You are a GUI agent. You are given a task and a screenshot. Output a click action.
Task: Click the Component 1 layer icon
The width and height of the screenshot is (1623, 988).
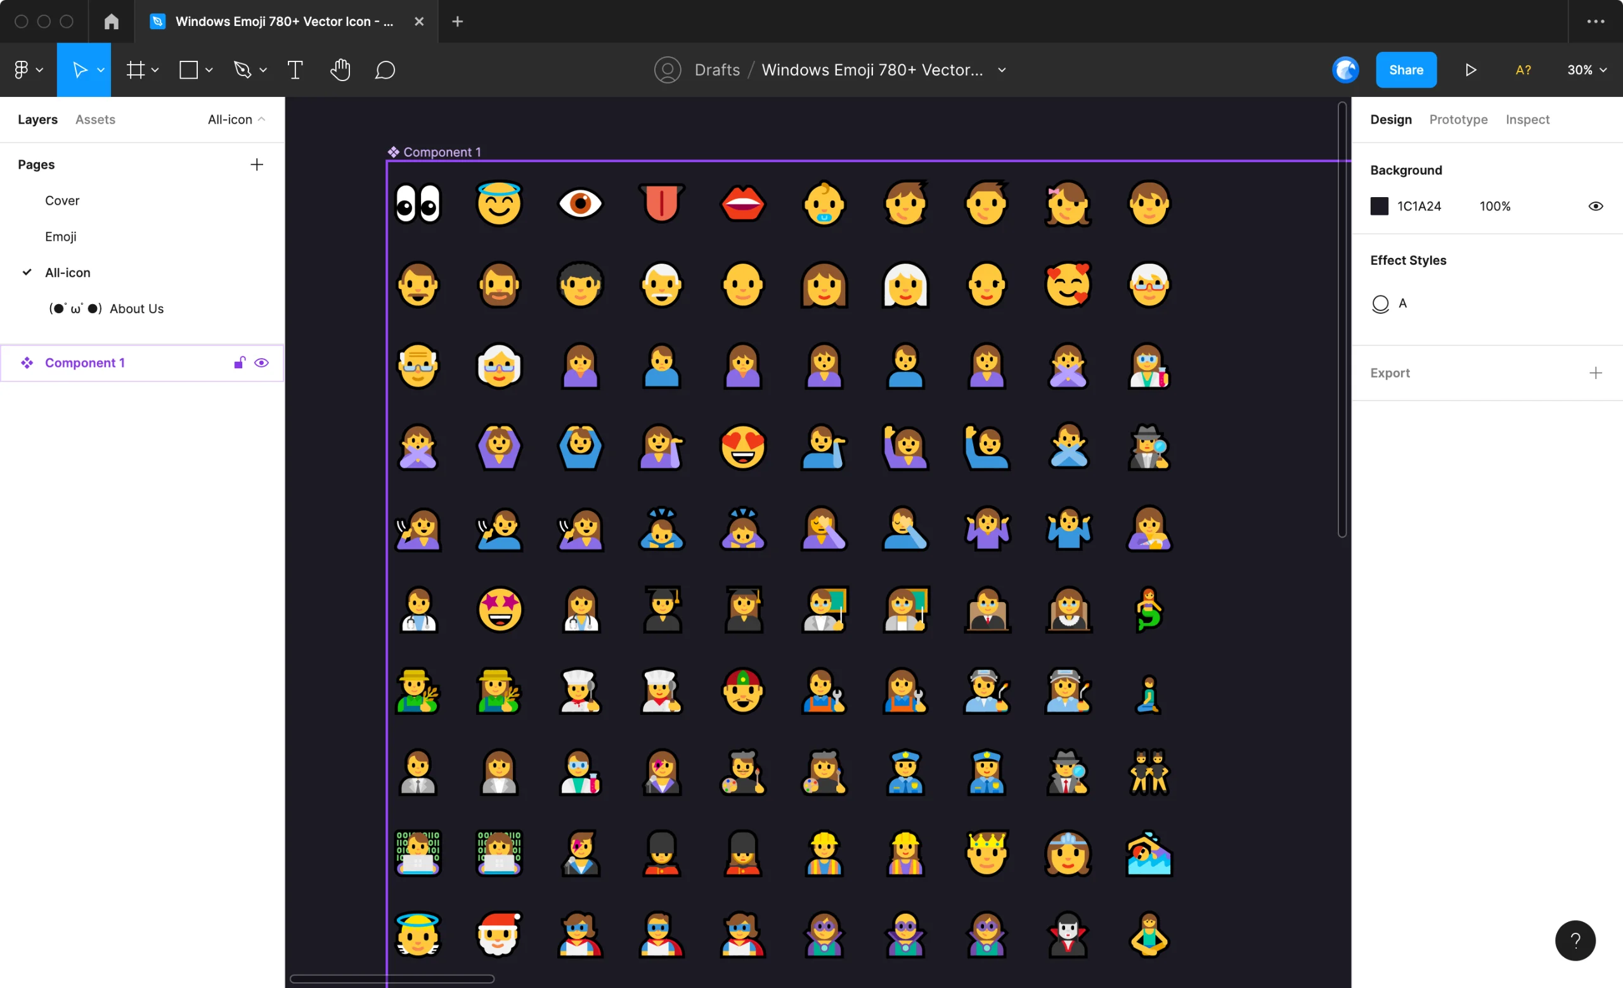pyautogui.click(x=27, y=362)
